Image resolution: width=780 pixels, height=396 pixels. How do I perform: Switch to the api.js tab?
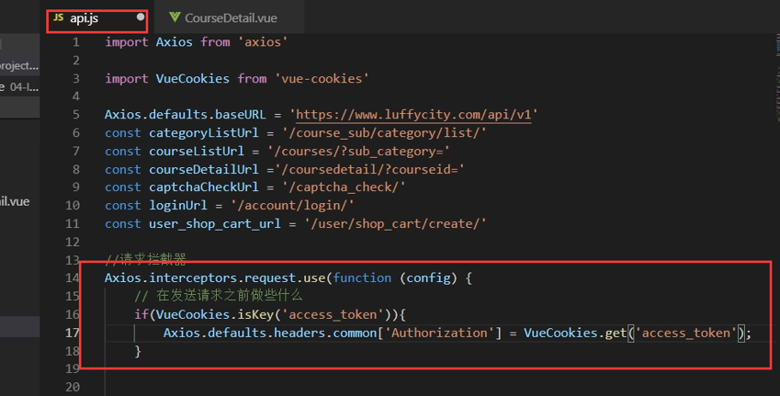pyautogui.click(x=85, y=17)
